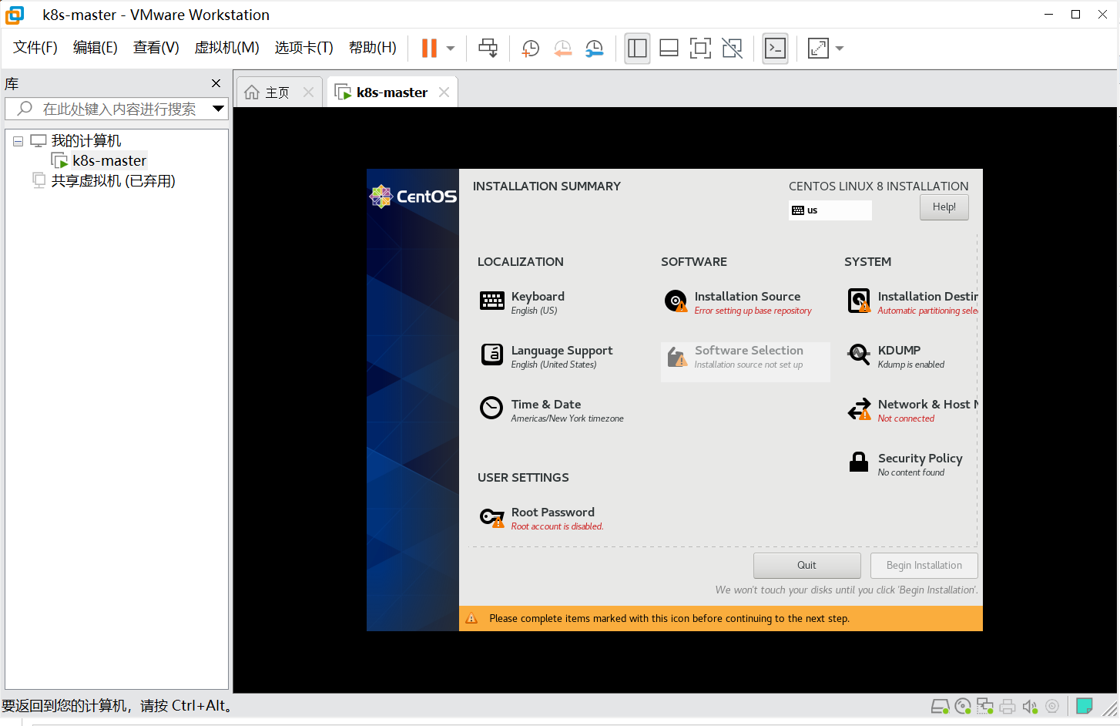Screen dimensions: 1120x726
Task: Click the printer status icon
Action: 1008,706
